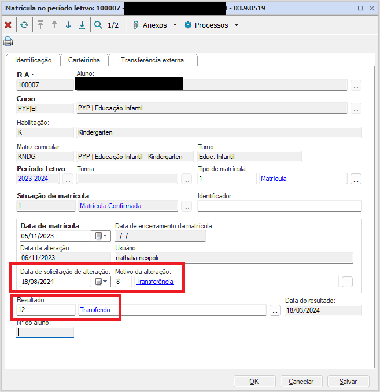
Task: Click the Cancelar button
Action: pos(301,382)
